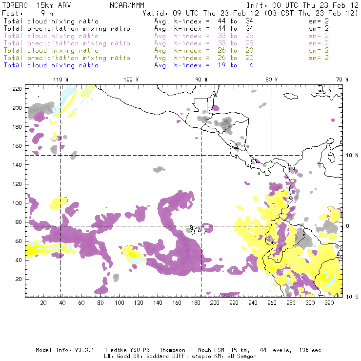Click blue 'Total cloud mixing ratio' legend entry
Screen dimensions: 361x361
pyautogui.click(x=51, y=65)
